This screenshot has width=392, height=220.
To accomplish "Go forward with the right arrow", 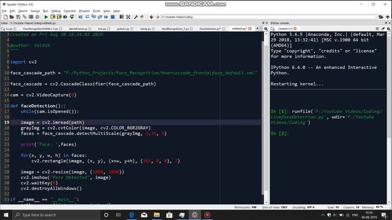I will click(x=157, y=17).
